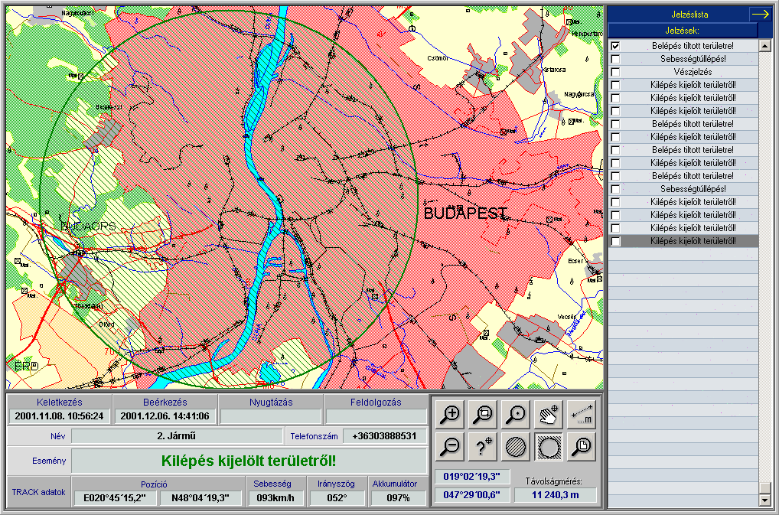The image size is (779, 515).
Task: Select the zoom in magnifier tool
Action: point(450,415)
